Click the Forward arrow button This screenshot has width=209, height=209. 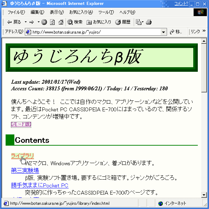(x=32, y=22)
